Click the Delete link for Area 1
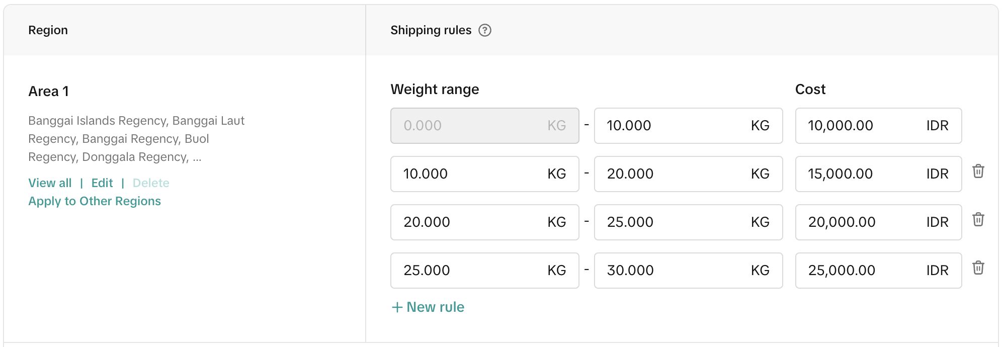This screenshot has height=347, width=1002. pyautogui.click(x=151, y=183)
